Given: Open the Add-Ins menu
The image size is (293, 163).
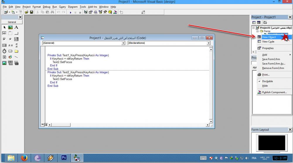Looking at the screenshot, I should [x=93, y=7].
